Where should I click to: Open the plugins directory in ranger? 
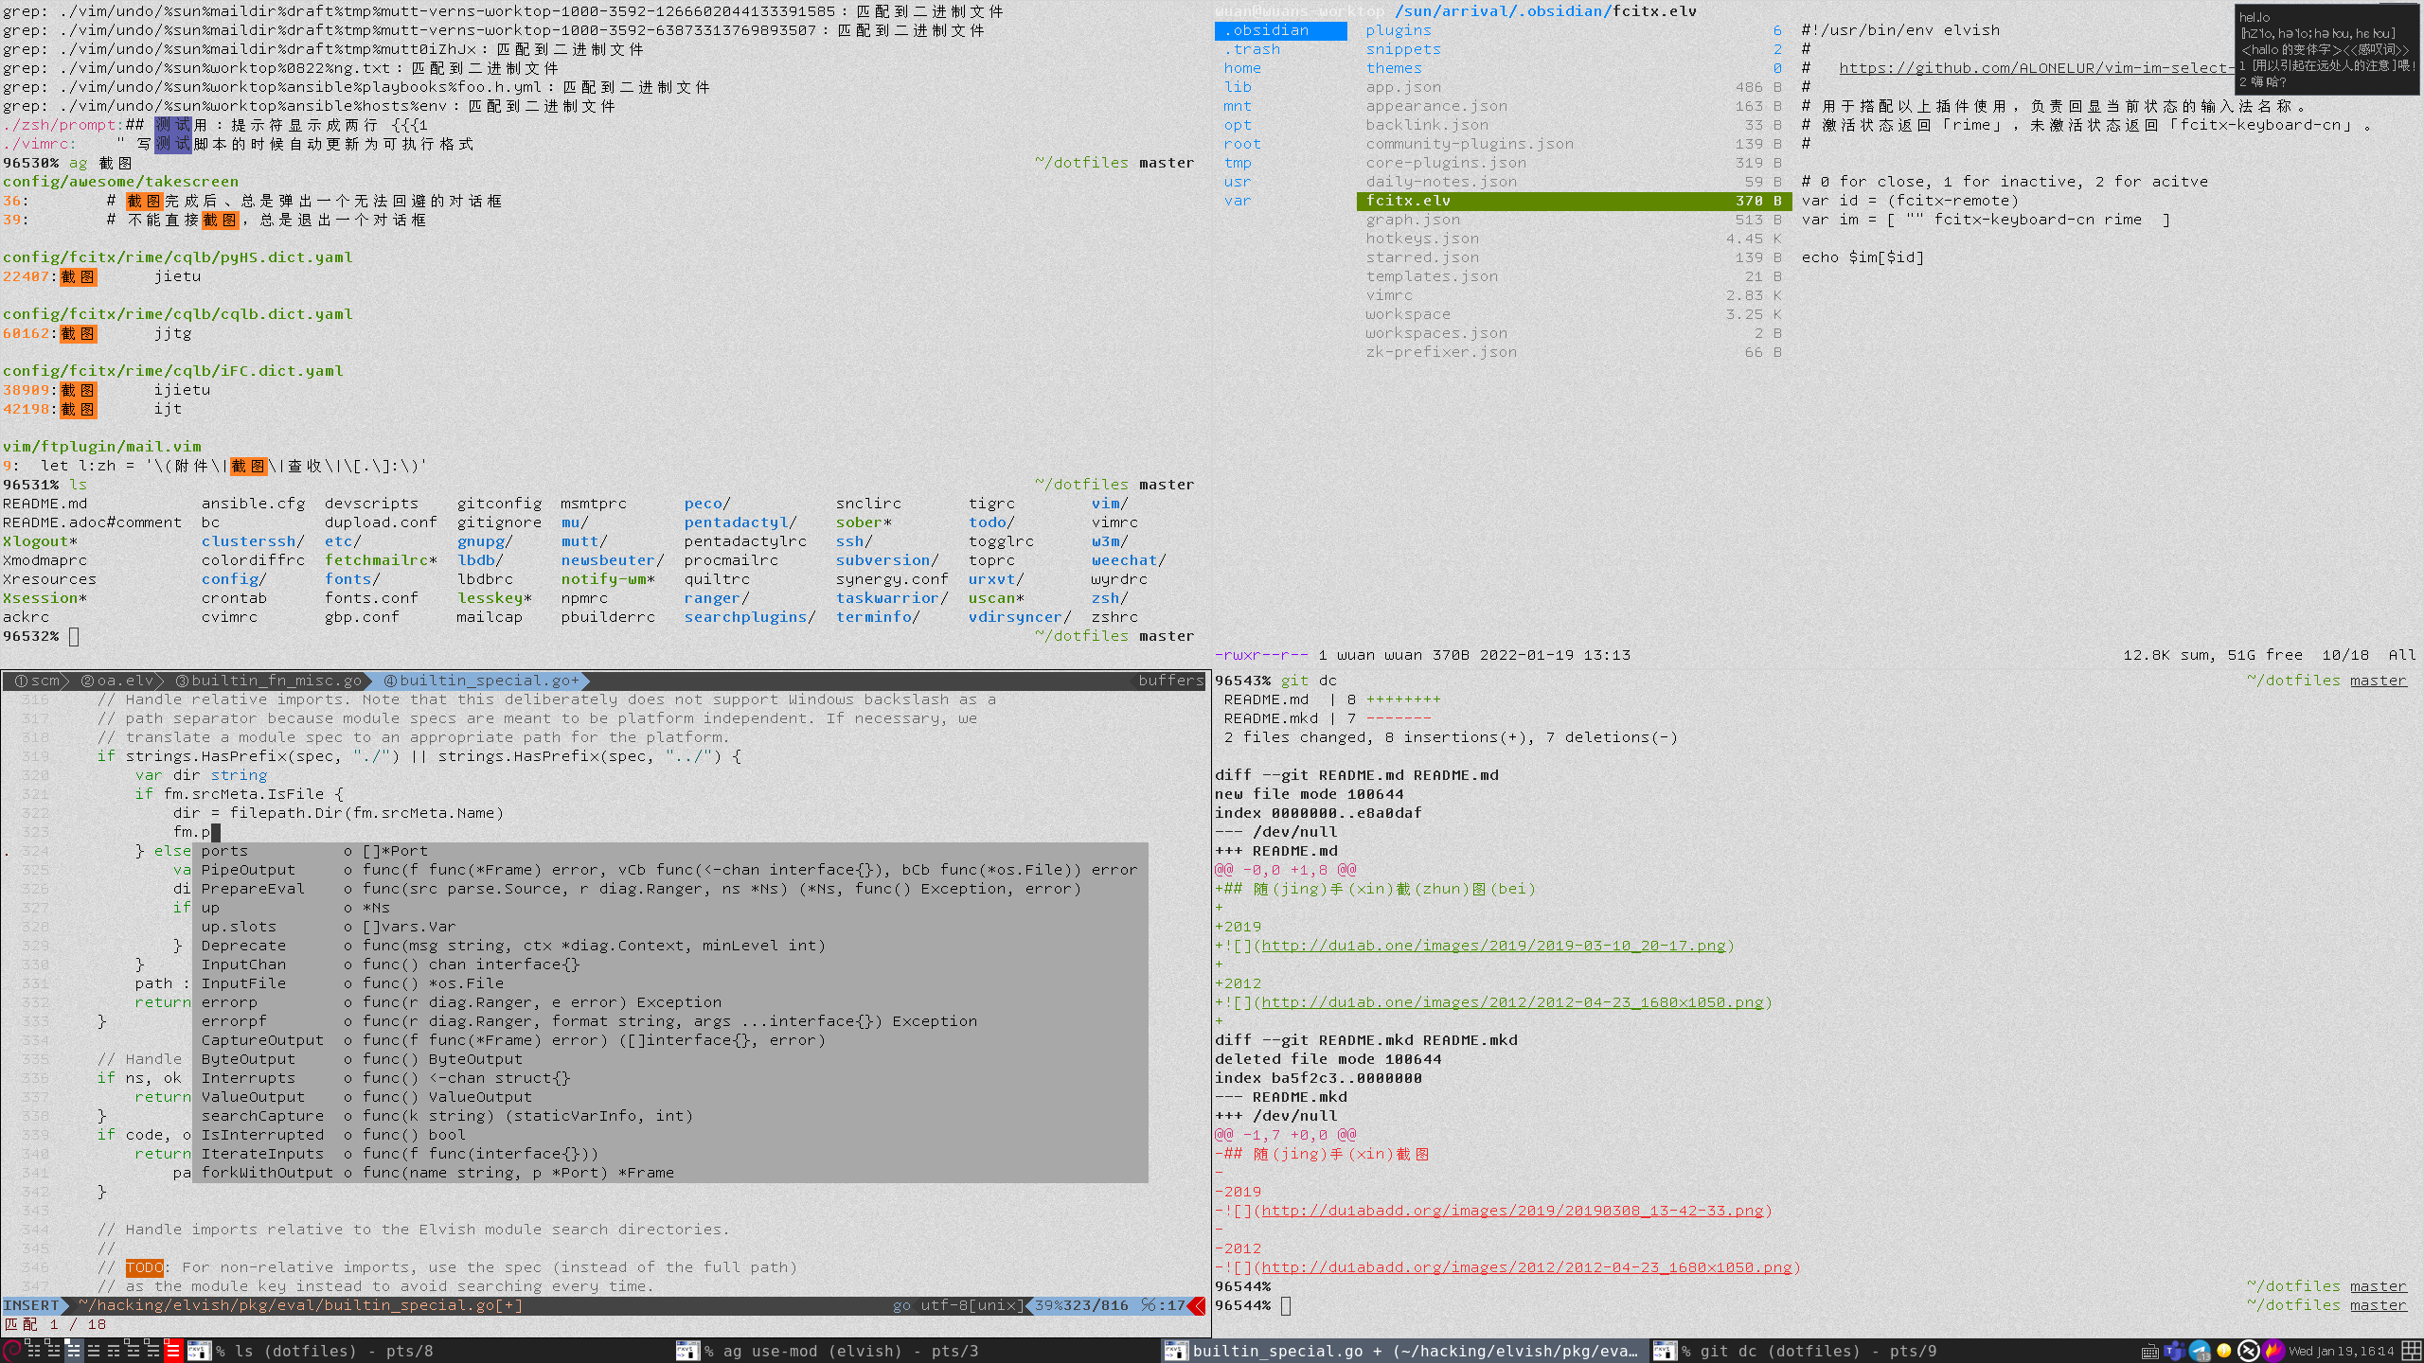1398,30
